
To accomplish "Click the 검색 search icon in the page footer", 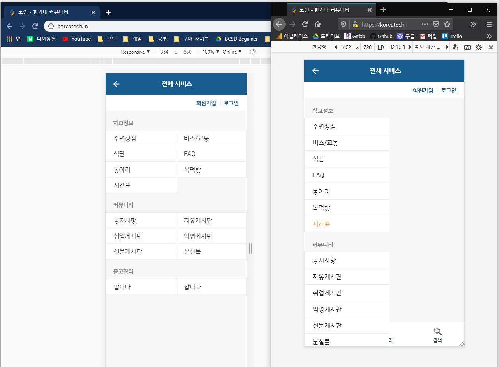I will [437, 334].
